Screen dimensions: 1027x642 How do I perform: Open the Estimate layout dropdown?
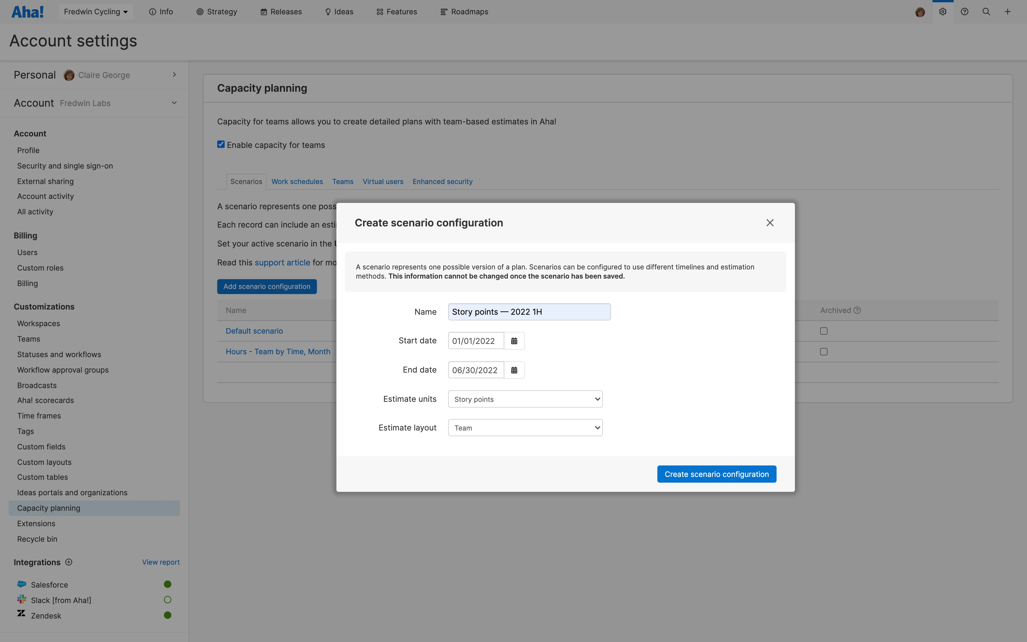click(525, 428)
